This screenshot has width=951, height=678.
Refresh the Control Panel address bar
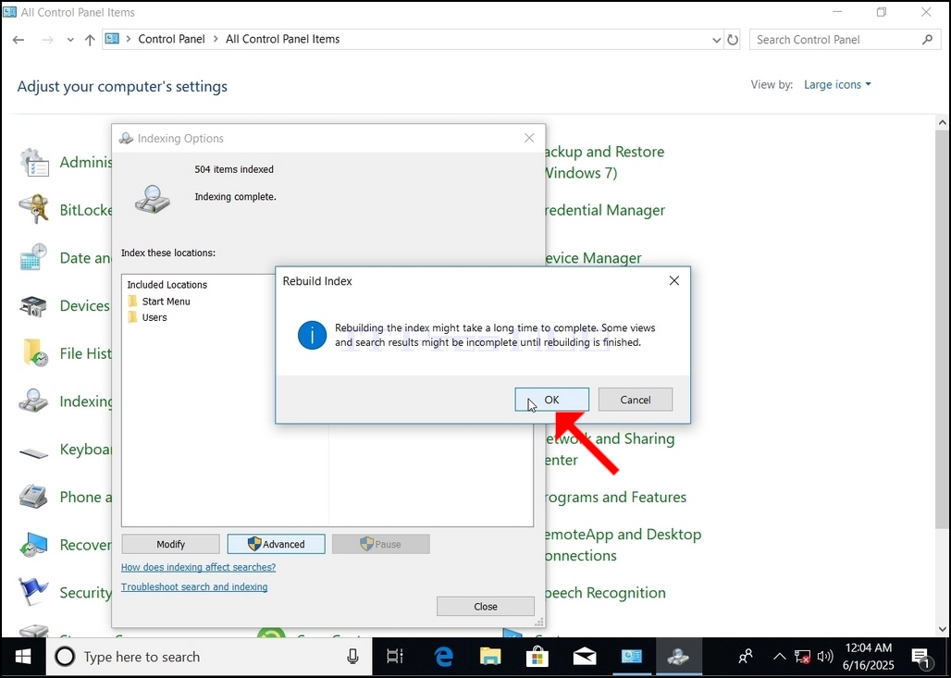(733, 40)
